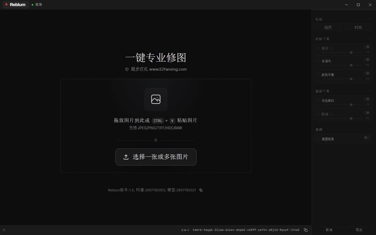Toggle eye icon for 去油光

tap(318, 61)
